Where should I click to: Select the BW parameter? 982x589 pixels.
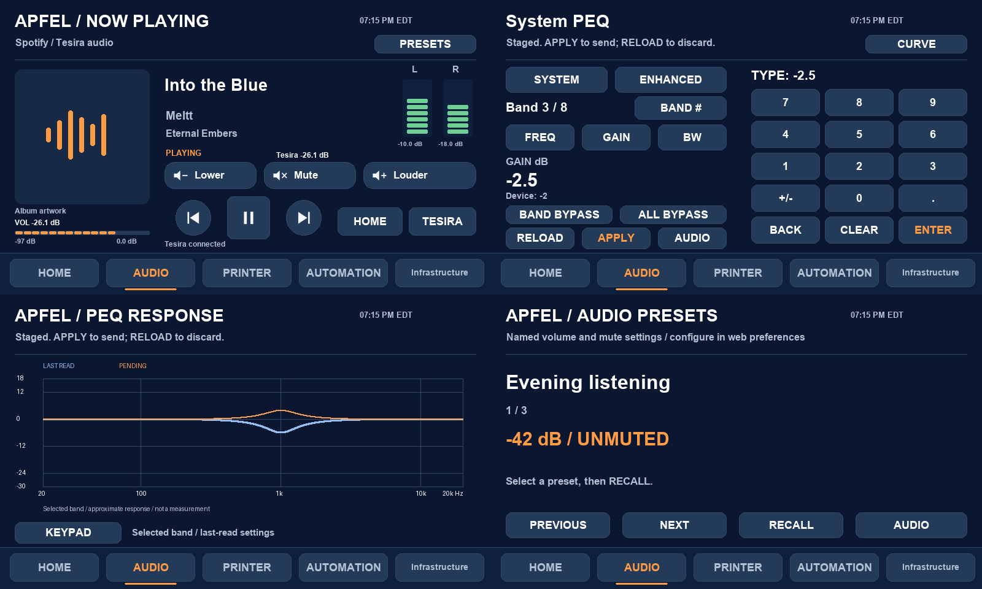(692, 137)
